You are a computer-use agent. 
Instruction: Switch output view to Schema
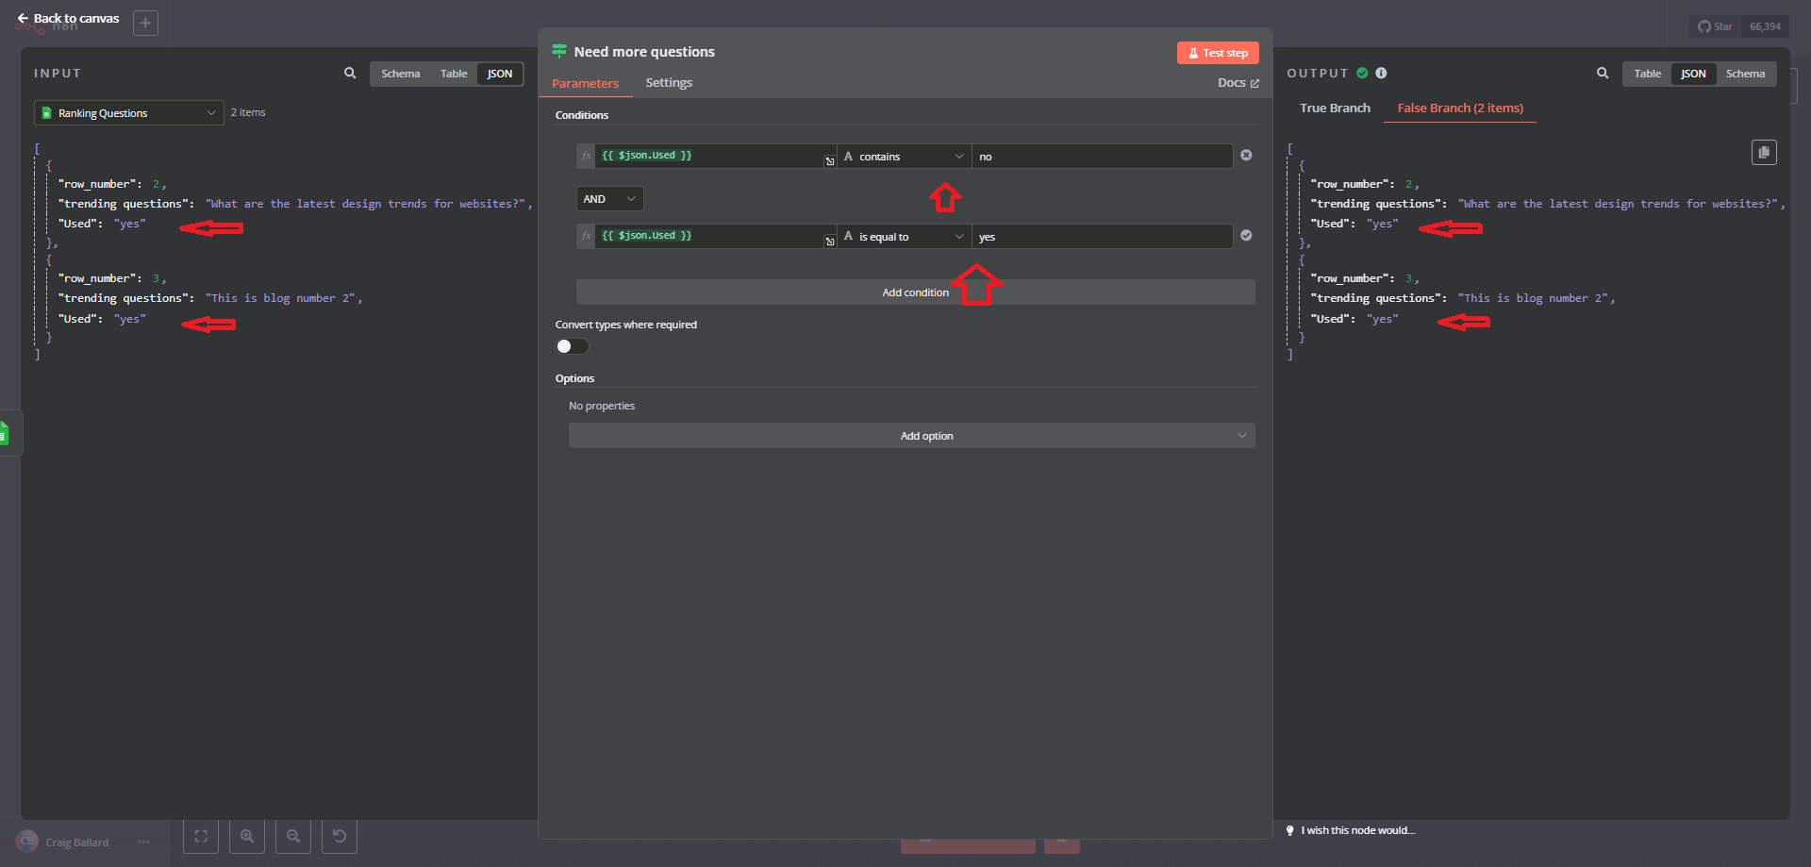coord(1745,74)
